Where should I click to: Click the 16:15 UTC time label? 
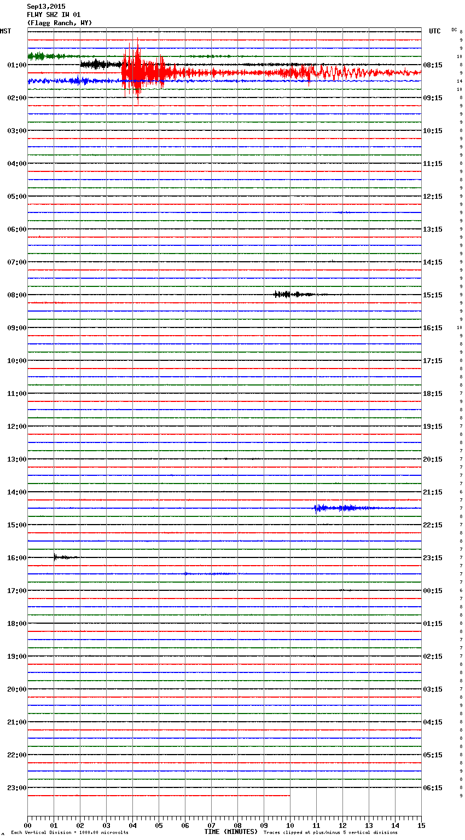(x=433, y=328)
